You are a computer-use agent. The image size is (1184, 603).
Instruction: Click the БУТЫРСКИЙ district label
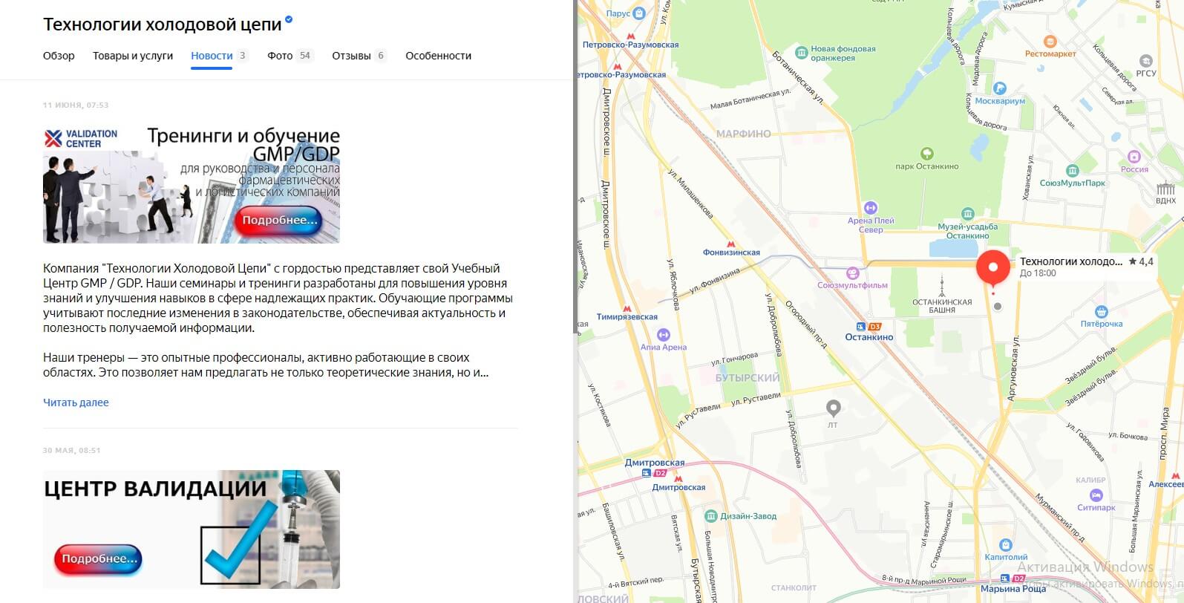click(748, 377)
